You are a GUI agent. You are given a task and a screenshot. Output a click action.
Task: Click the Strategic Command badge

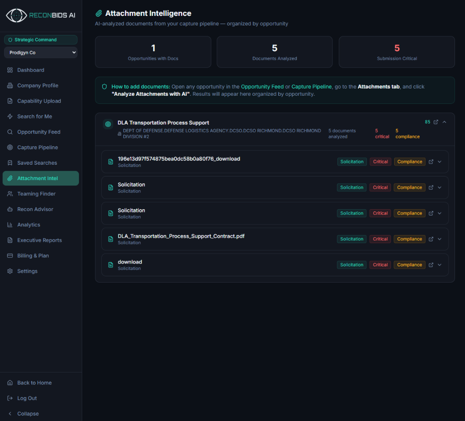(x=41, y=40)
